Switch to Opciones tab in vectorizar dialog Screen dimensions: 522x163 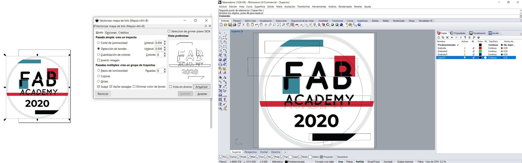[111, 33]
